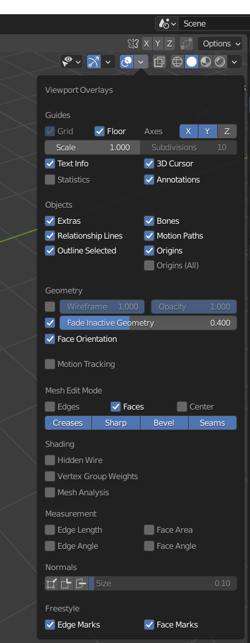Image resolution: width=250 pixels, height=643 pixels.
Task: Uncheck the Text Info checkbox
Action: tap(50, 164)
